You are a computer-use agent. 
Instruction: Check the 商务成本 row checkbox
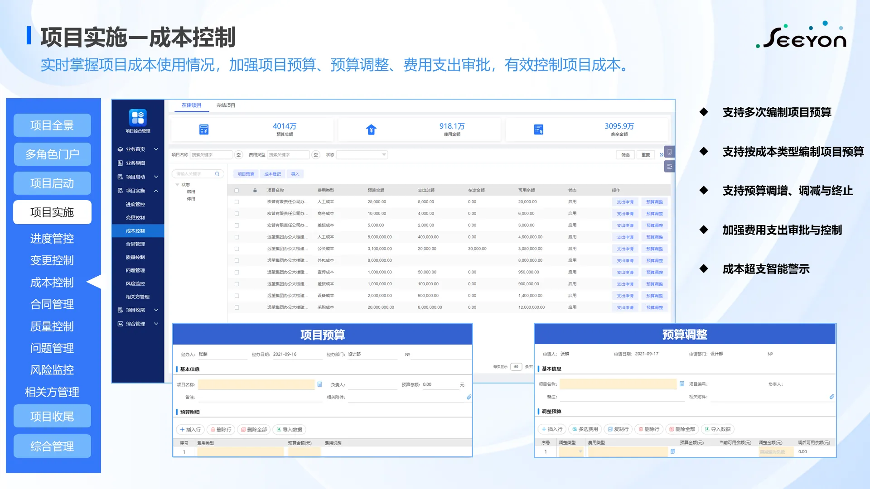coord(237,214)
